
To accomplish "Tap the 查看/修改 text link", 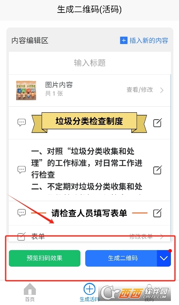I will pos(140,90).
